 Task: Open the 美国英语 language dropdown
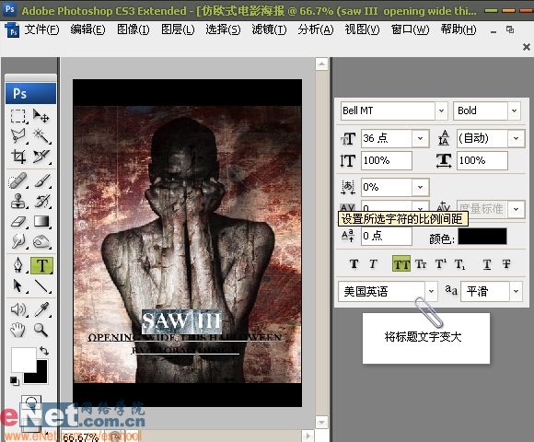tap(431, 291)
